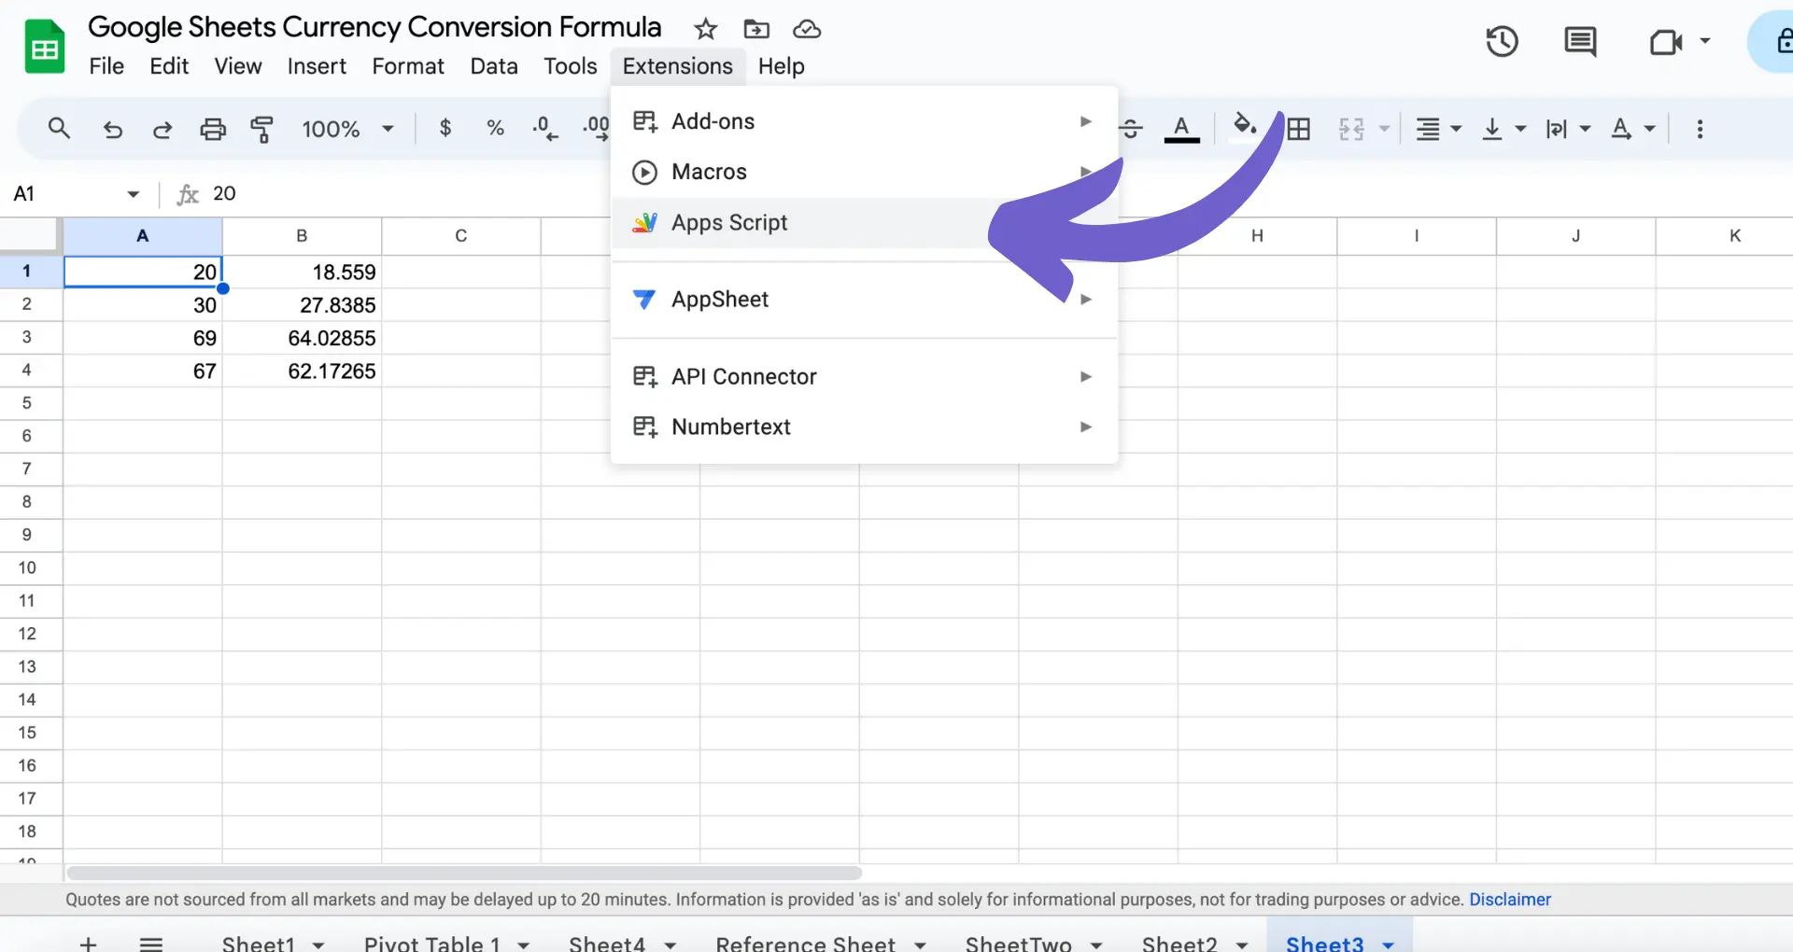Format as currency dollar icon

(445, 128)
